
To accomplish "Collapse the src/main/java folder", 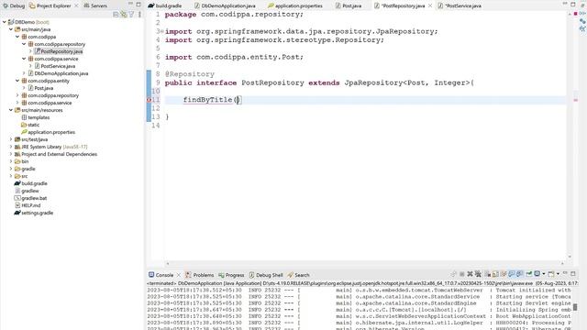I will point(11,29).
